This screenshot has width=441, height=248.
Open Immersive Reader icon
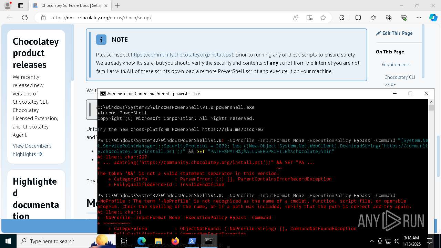click(x=309, y=18)
